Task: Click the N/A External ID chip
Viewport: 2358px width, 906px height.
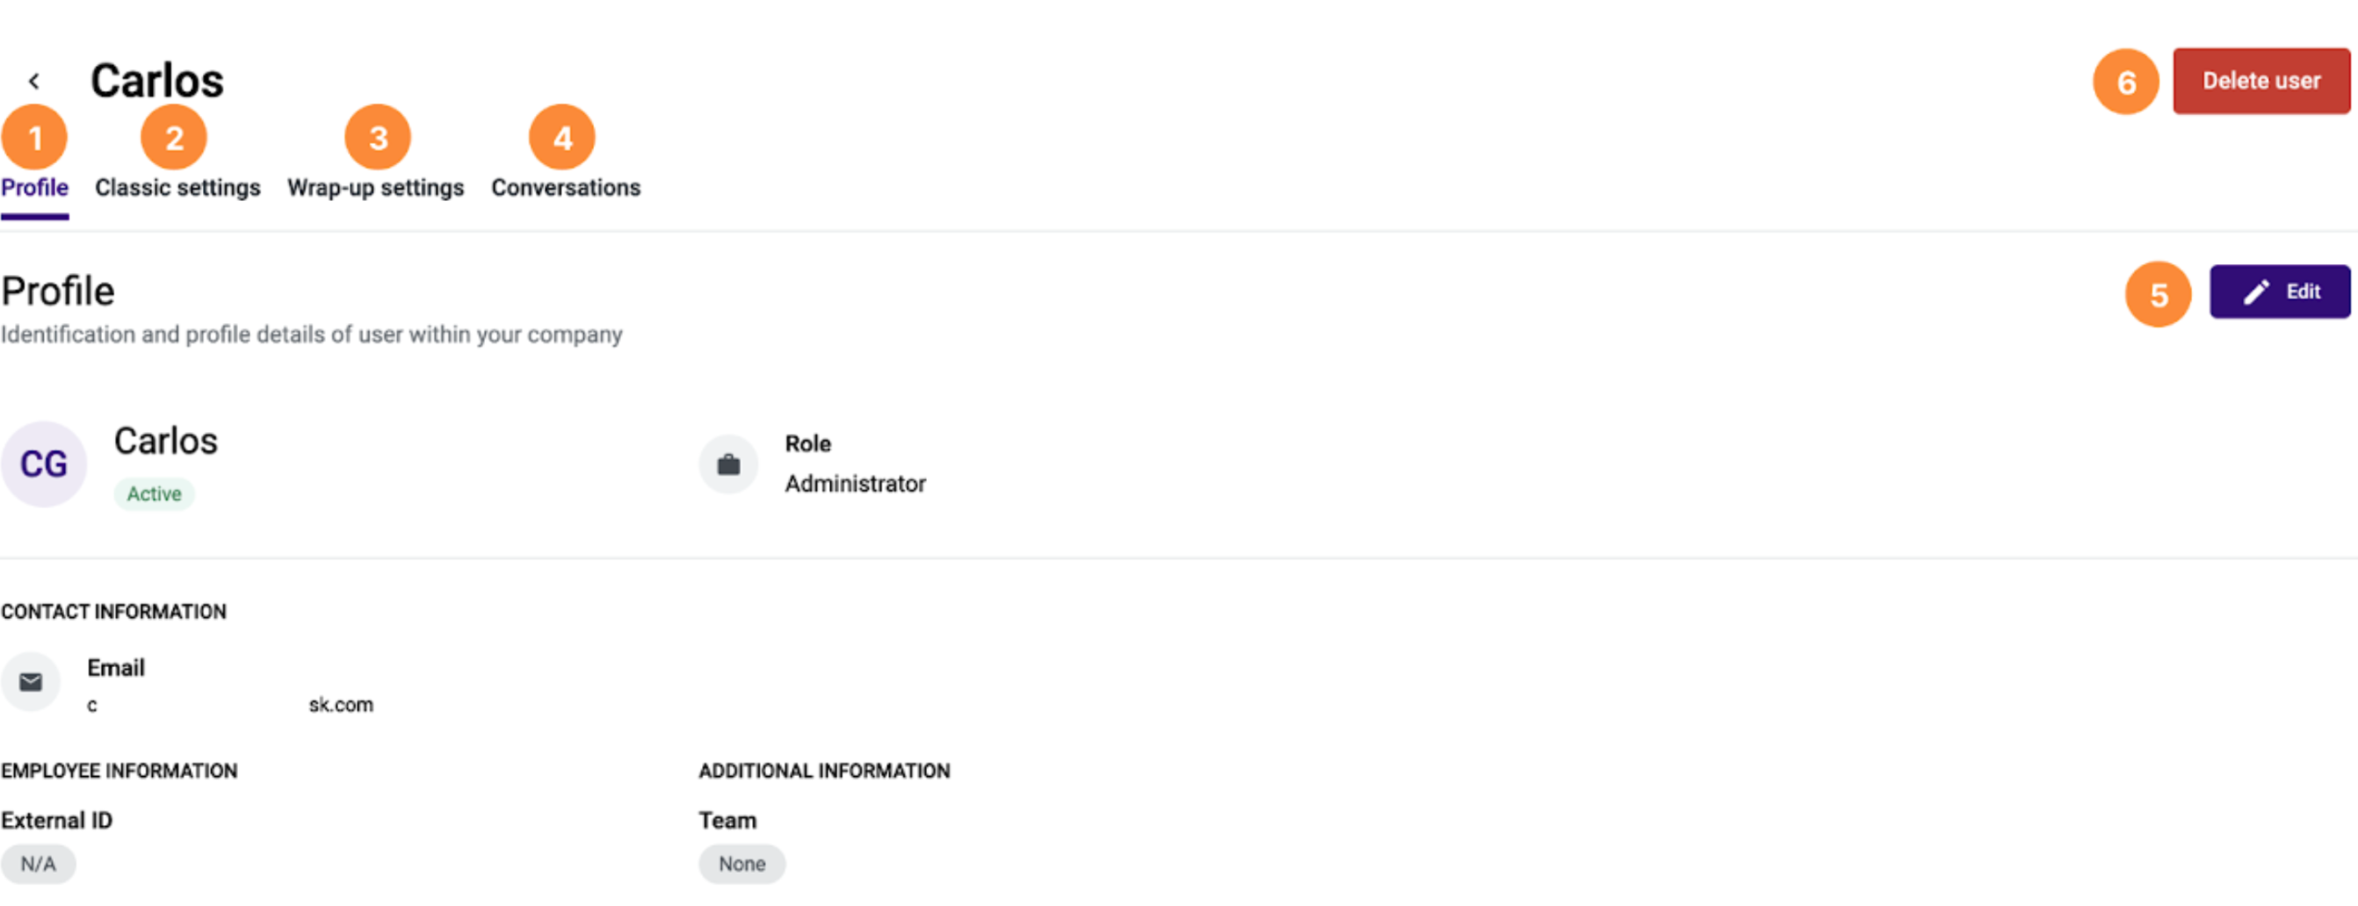Action: click(39, 864)
